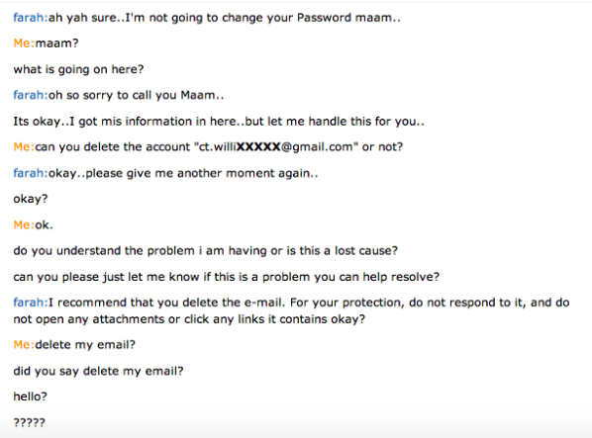Click 'can you please just let me know' line
This screenshot has height=438, width=592.
pyautogui.click(x=227, y=277)
